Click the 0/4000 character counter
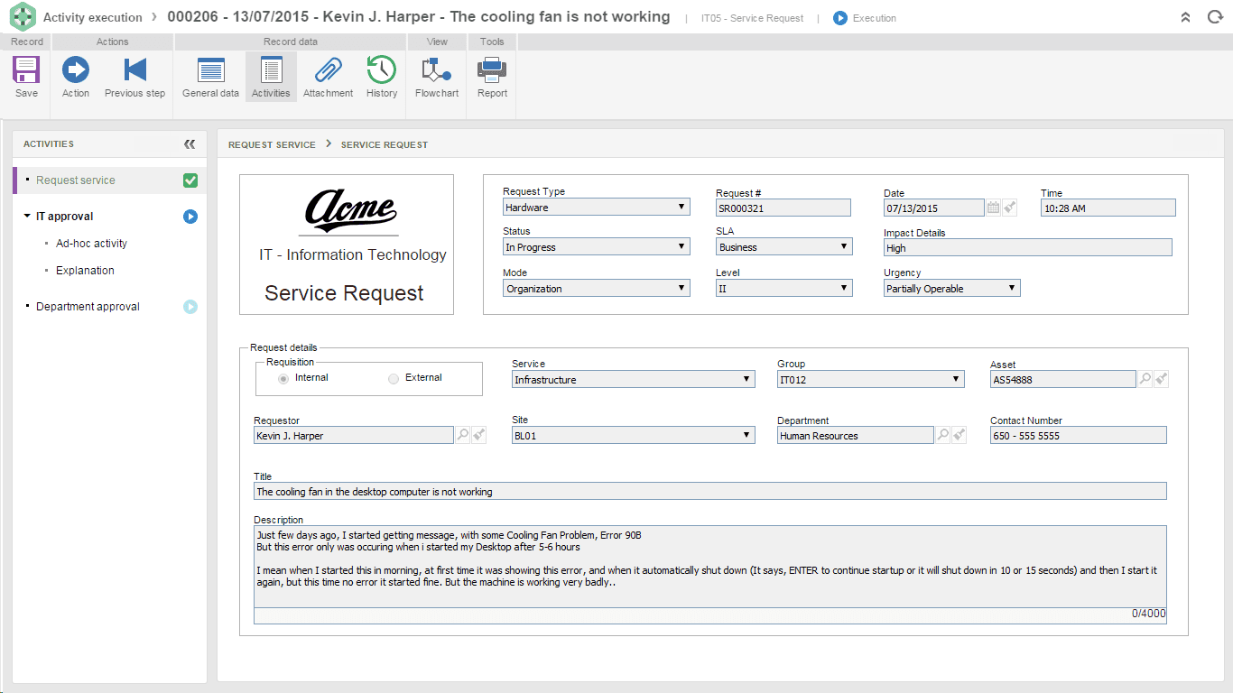 (x=1149, y=614)
